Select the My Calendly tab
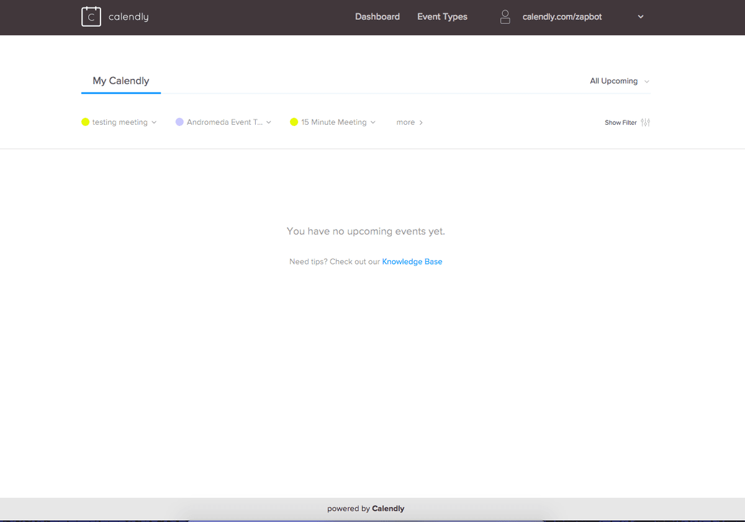 click(121, 81)
